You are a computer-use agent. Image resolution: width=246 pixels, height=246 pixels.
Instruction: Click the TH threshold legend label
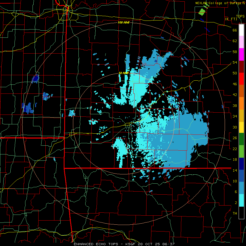pyautogui.click(x=235, y=213)
